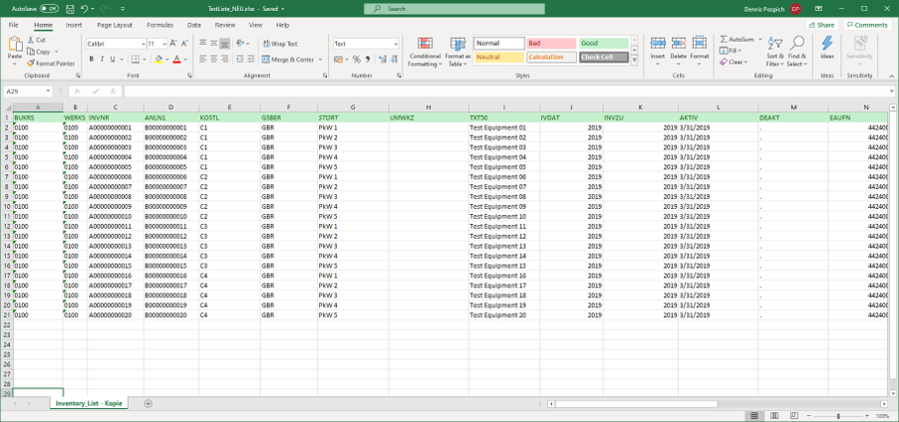
Task: Toggle underline formatting
Action: click(113, 59)
